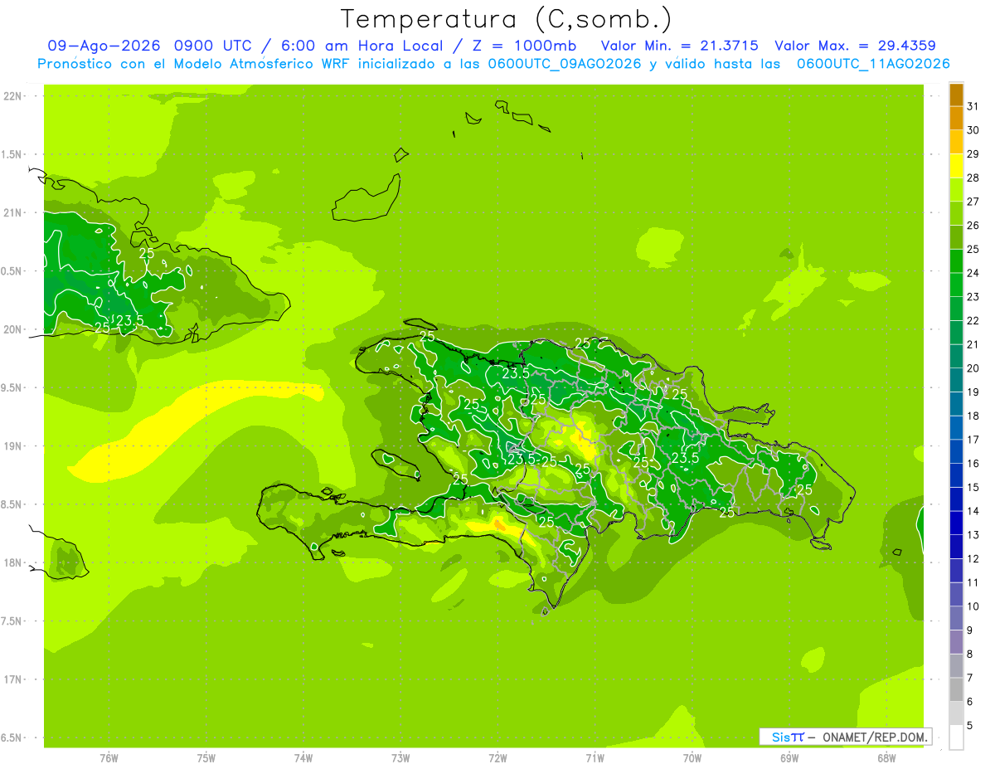Click the "29" value on the color scale

click(x=973, y=153)
